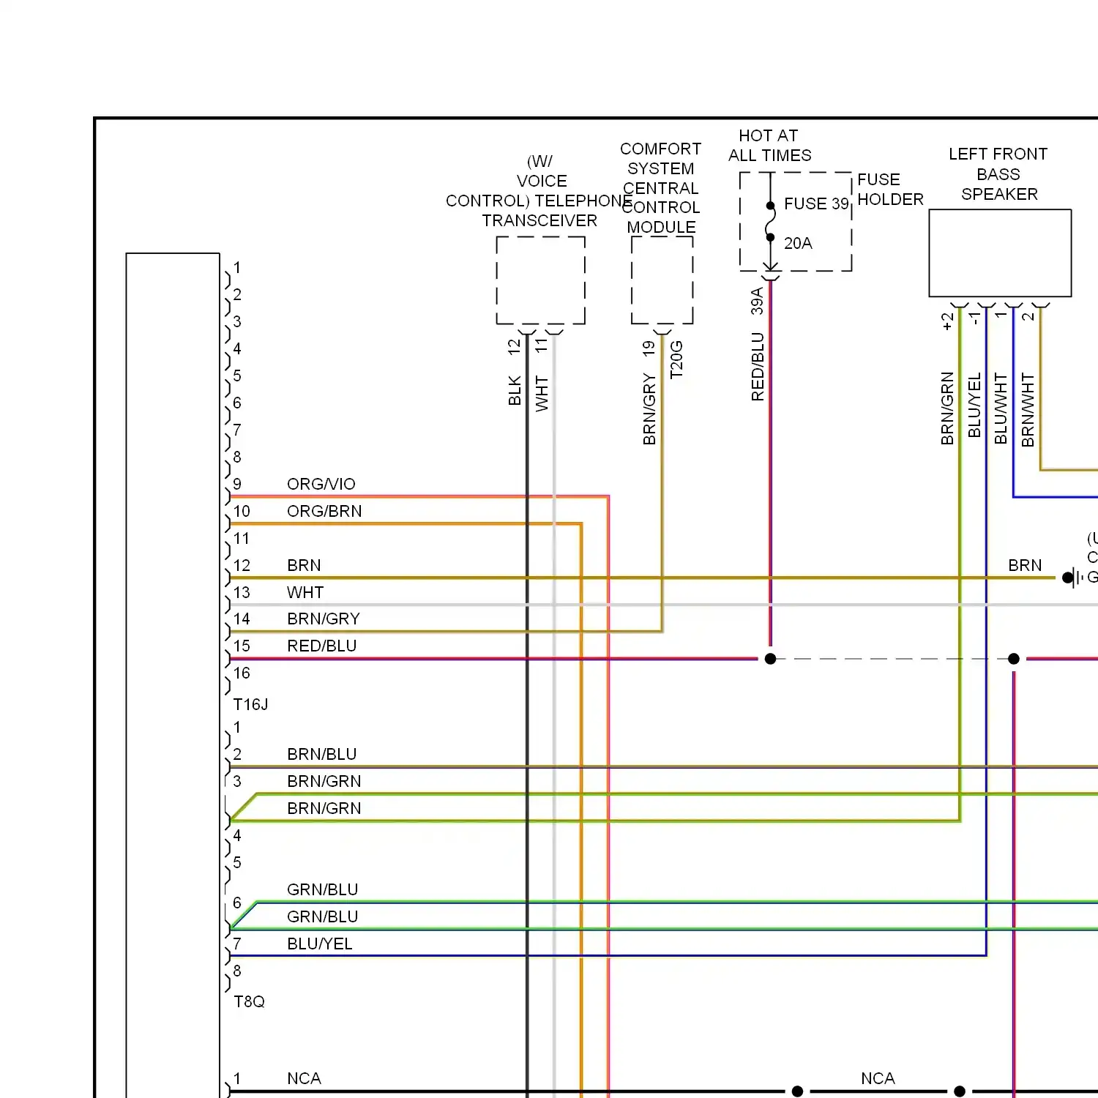Click the junction dot below the fuse wire
Viewport: 1098px width, 1098px height.
point(770,659)
